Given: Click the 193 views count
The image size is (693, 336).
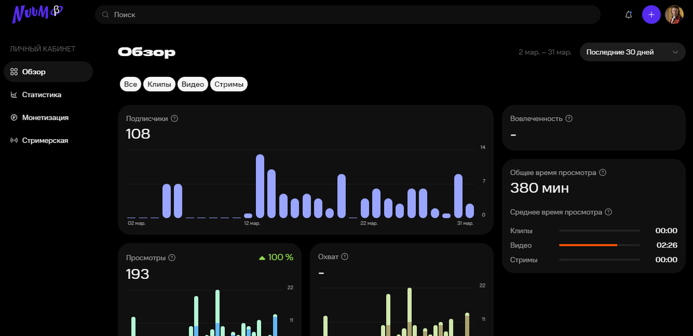Looking at the screenshot, I should pyautogui.click(x=137, y=274).
